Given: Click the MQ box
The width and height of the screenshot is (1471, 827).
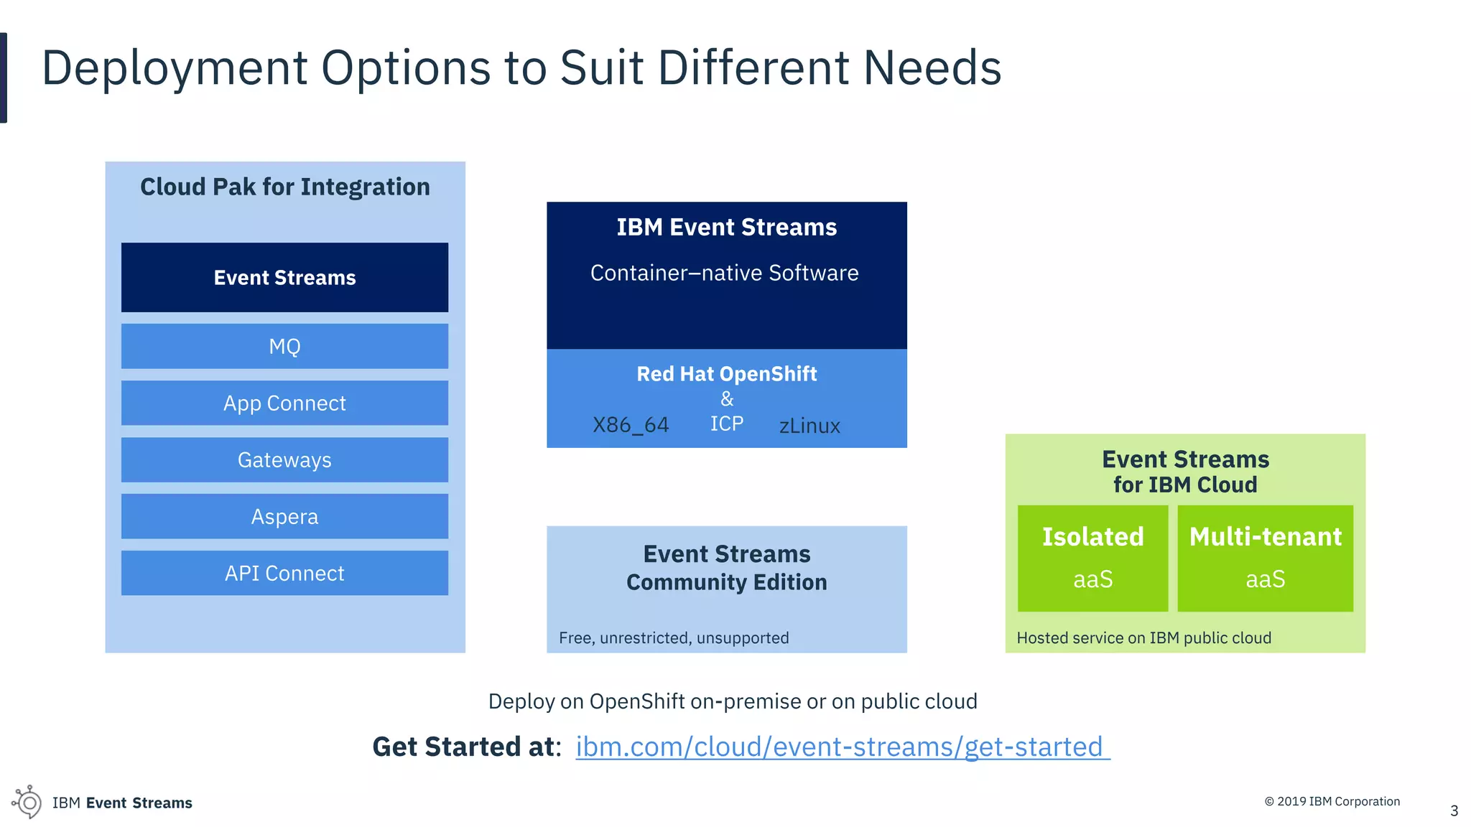Looking at the screenshot, I should 284,347.
